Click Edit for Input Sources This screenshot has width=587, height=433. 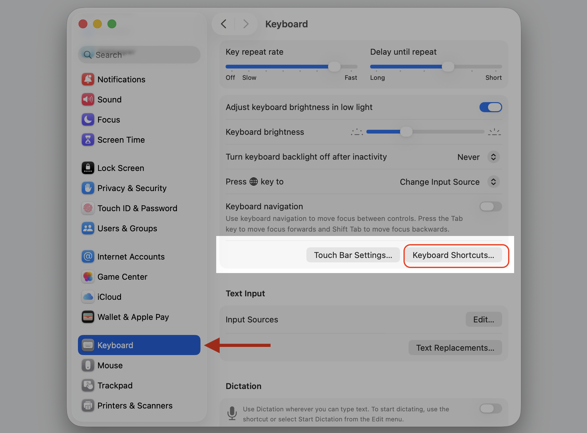coord(484,320)
